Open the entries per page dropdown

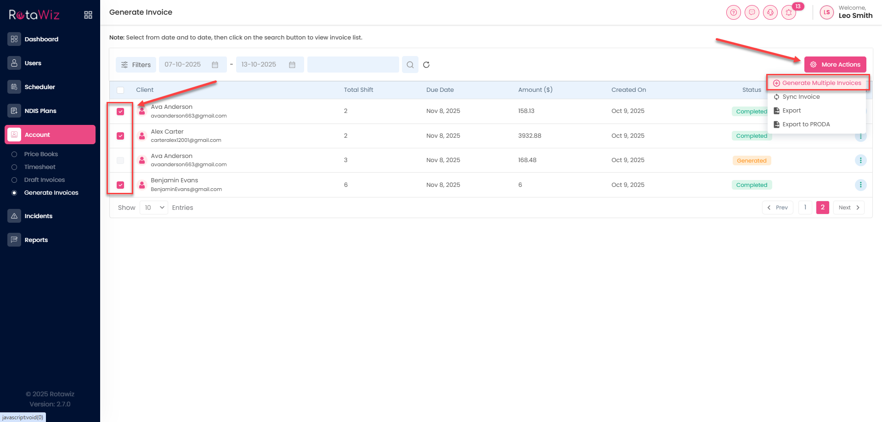tap(154, 208)
